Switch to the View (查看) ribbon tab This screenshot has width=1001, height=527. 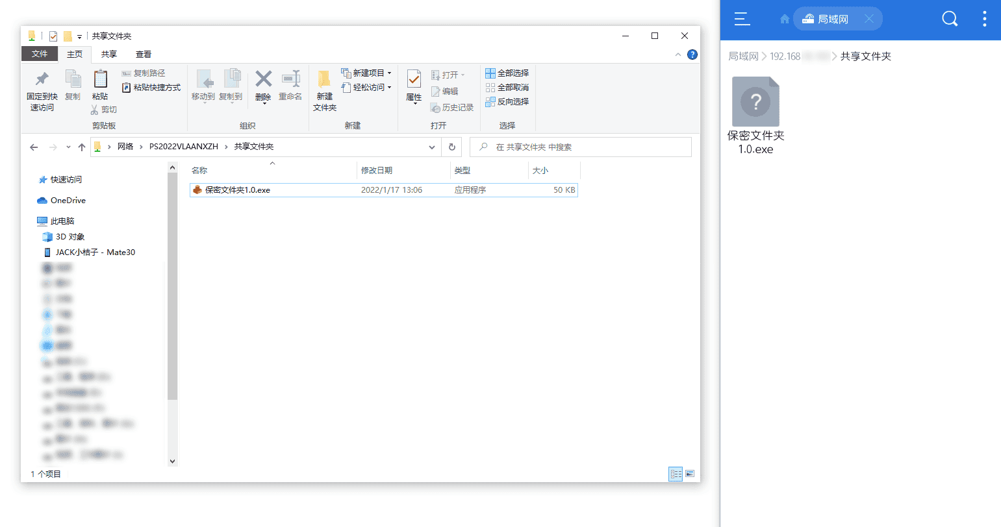click(x=144, y=55)
